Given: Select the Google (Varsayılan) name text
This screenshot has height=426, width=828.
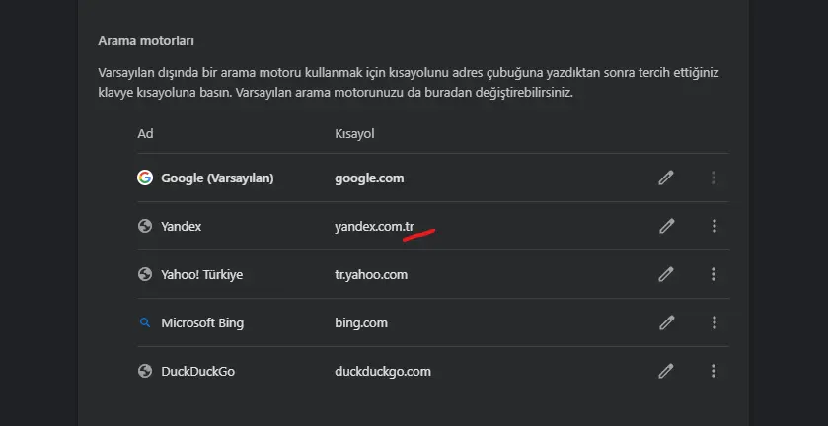Looking at the screenshot, I should pyautogui.click(x=217, y=178).
